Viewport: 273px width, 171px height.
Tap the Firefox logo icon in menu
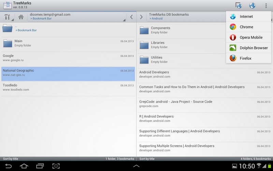pyautogui.click(x=233, y=58)
